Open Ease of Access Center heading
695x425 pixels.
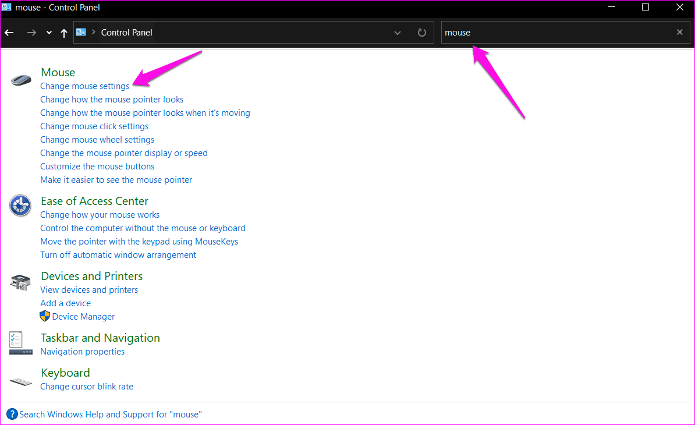click(94, 201)
